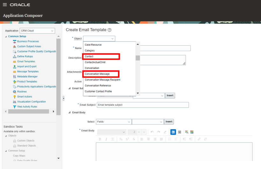Redo edit in email body
This screenshot has width=261, height=169.
pyautogui.click(x=158, y=132)
